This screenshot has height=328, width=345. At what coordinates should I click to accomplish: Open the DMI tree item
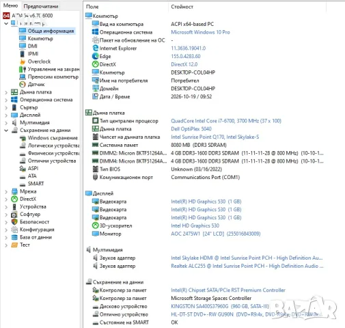[x=32, y=46]
